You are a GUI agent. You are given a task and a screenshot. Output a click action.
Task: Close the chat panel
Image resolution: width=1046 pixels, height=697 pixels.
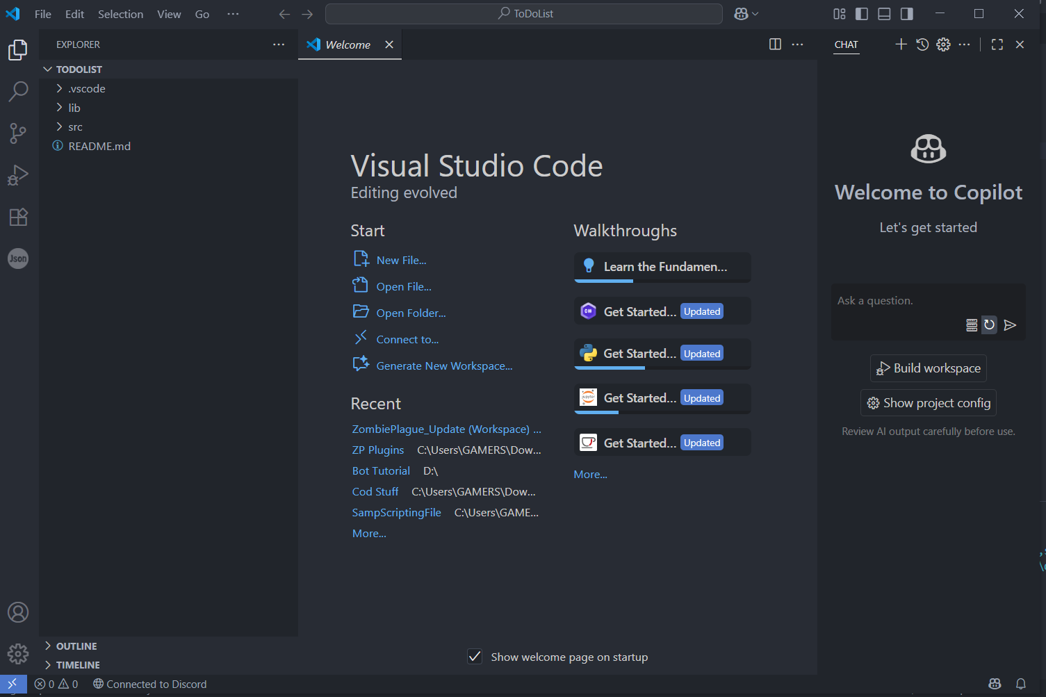[x=1020, y=44]
